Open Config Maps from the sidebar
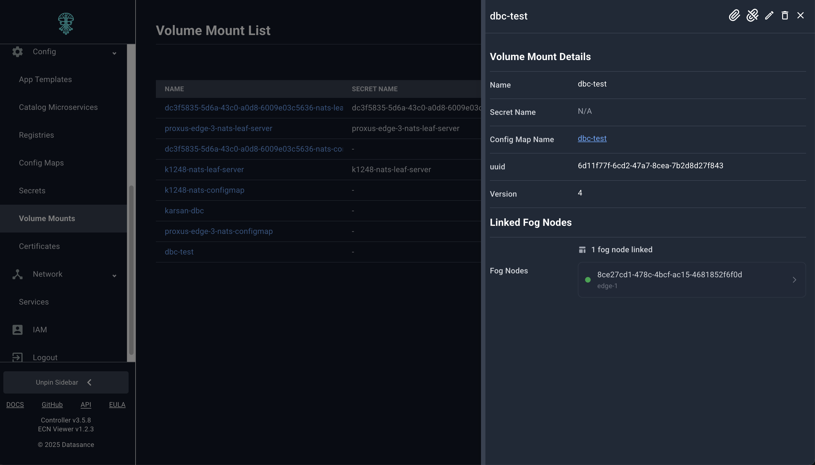The image size is (815, 465). point(41,163)
